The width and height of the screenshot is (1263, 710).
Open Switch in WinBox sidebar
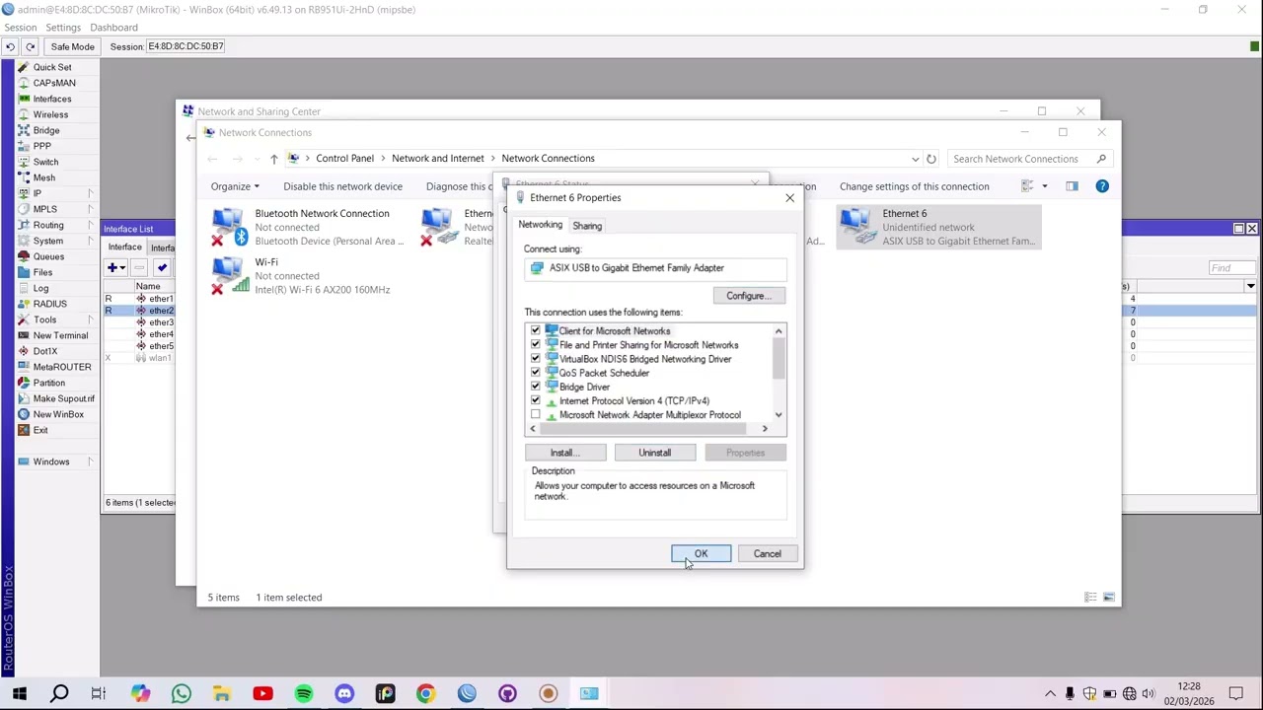pos(45,162)
